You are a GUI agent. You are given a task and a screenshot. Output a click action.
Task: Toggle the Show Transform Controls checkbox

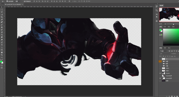(x=23, y=1)
